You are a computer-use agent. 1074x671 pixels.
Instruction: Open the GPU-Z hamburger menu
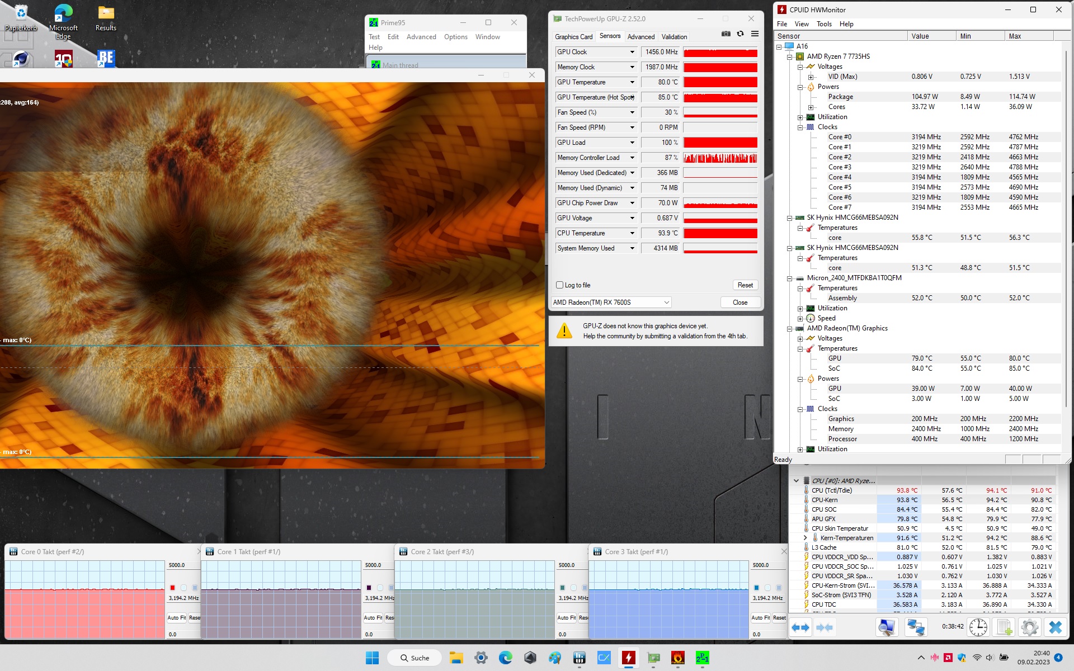pyautogui.click(x=755, y=34)
